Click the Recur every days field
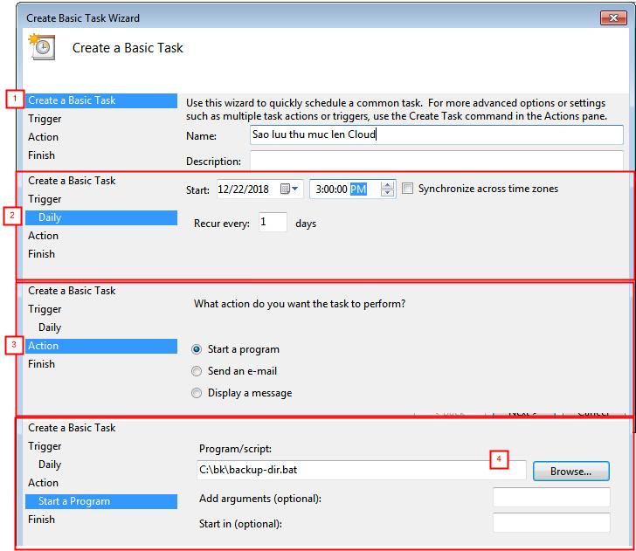 tap(273, 223)
